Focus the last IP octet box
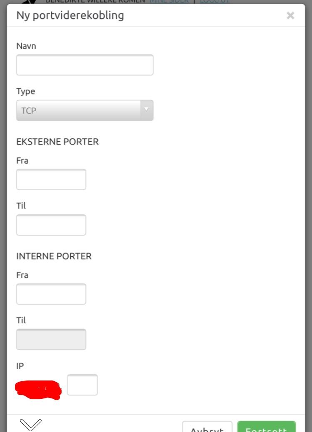The width and height of the screenshot is (312, 432). tap(82, 385)
